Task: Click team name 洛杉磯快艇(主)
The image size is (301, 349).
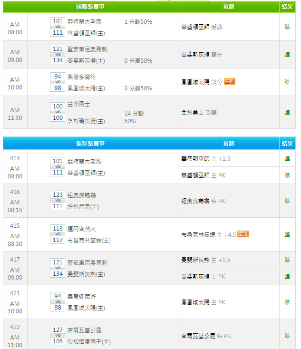Action: point(86,121)
